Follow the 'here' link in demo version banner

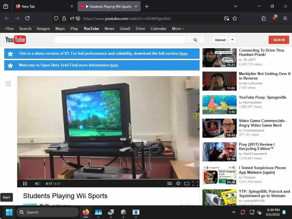[x=183, y=53]
